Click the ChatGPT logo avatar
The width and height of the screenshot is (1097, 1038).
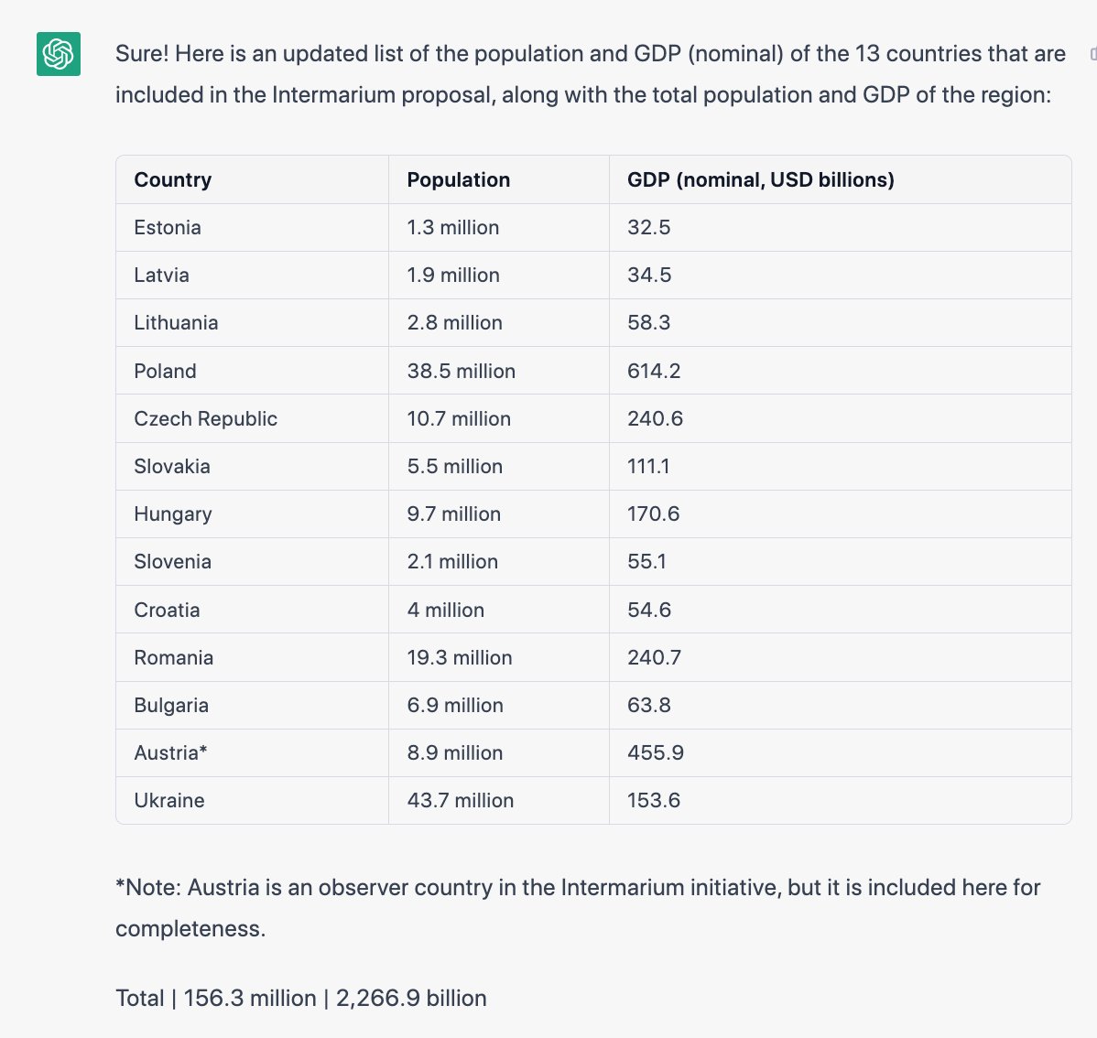pos(59,54)
